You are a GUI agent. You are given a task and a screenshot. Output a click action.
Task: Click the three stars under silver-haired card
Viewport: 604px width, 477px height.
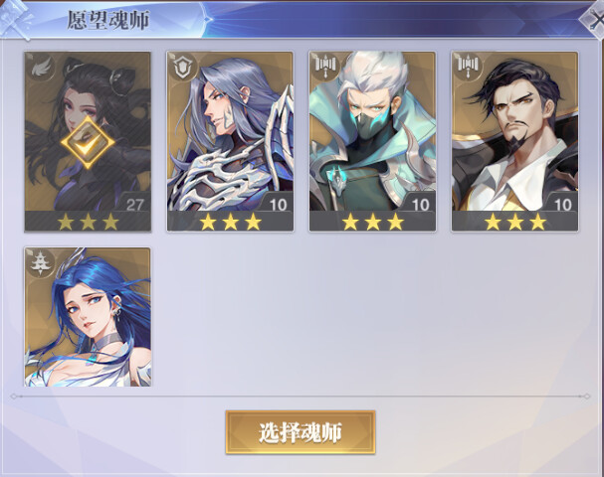click(x=230, y=222)
